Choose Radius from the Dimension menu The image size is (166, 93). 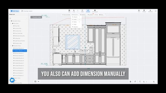coord(76,22)
